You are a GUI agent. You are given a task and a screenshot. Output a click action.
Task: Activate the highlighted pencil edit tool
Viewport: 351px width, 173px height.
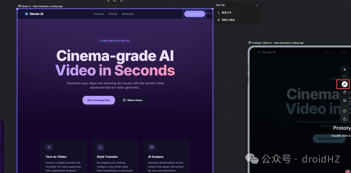pyautogui.click(x=344, y=84)
